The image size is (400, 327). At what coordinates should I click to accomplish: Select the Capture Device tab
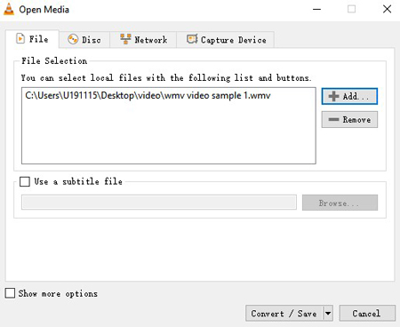point(226,40)
